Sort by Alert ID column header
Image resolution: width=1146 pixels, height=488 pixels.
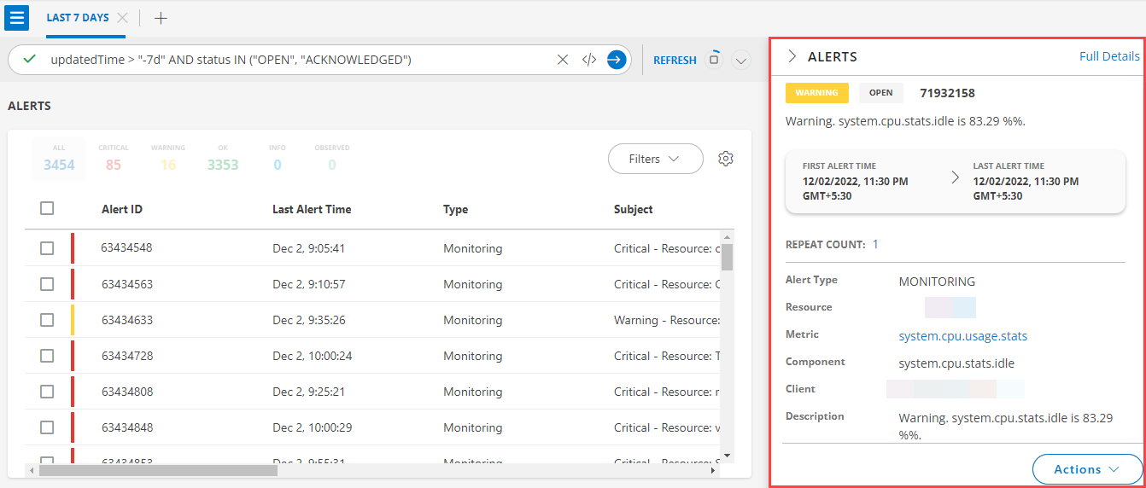[x=122, y=209]
